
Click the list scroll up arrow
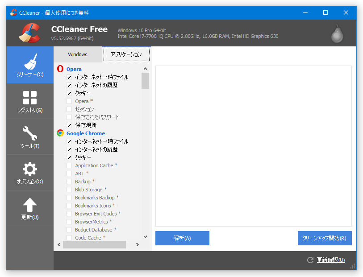(x=146, y=69)
